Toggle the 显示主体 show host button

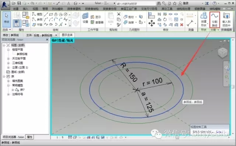pyautogui.click(x=67, y=35)
